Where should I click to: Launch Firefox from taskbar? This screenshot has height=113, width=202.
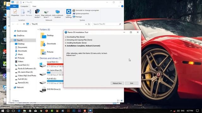pos(46,111)
